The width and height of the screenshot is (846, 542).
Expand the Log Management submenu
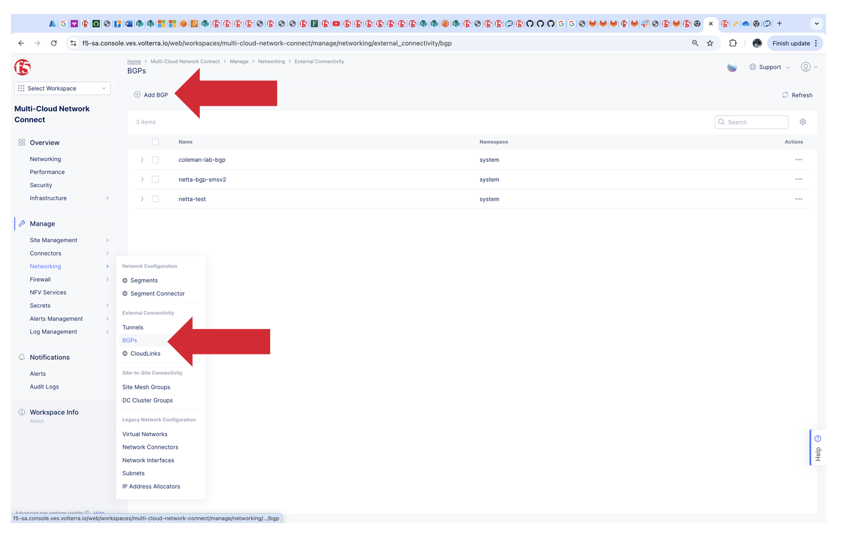(107, 332)
